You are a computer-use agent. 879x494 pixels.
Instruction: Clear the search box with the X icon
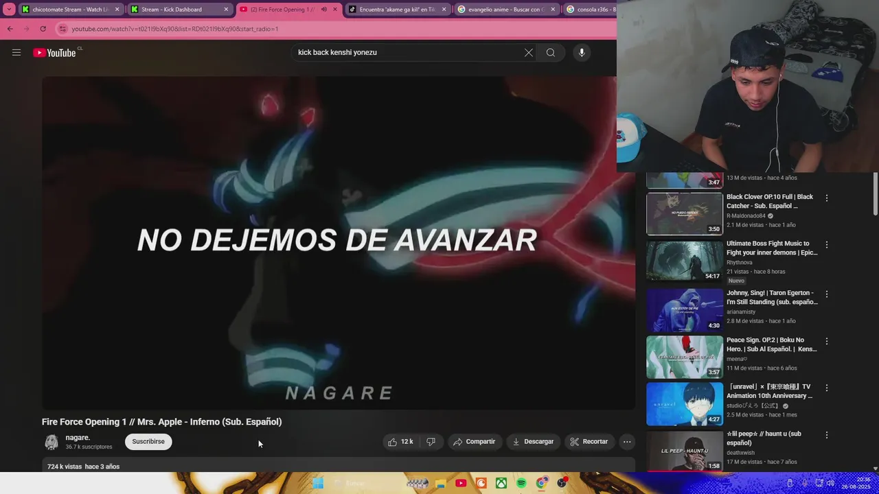point(529,52)
